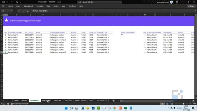The image size is (197, 111).
Task: Click the Kategori Pelanggan column heading
Action: [58, 32]
